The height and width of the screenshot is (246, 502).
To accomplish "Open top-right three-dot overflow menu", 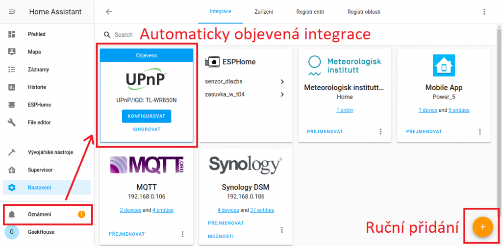I will point(484,12).
